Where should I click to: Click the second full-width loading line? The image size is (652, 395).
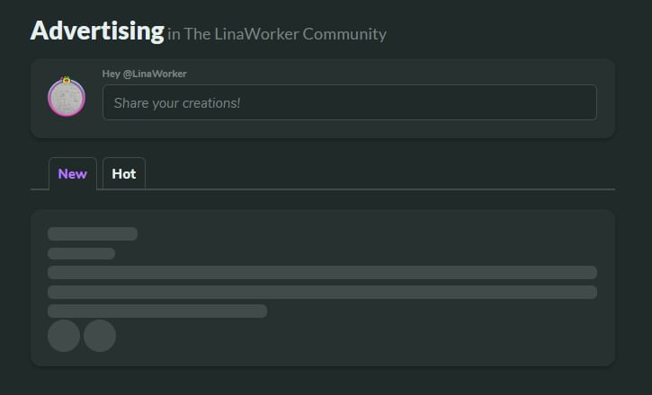click(322, 292)
